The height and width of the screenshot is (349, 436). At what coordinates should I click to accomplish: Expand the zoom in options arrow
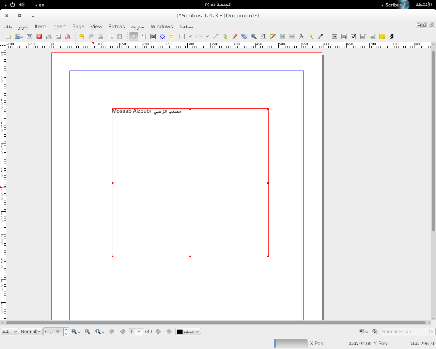103,332
